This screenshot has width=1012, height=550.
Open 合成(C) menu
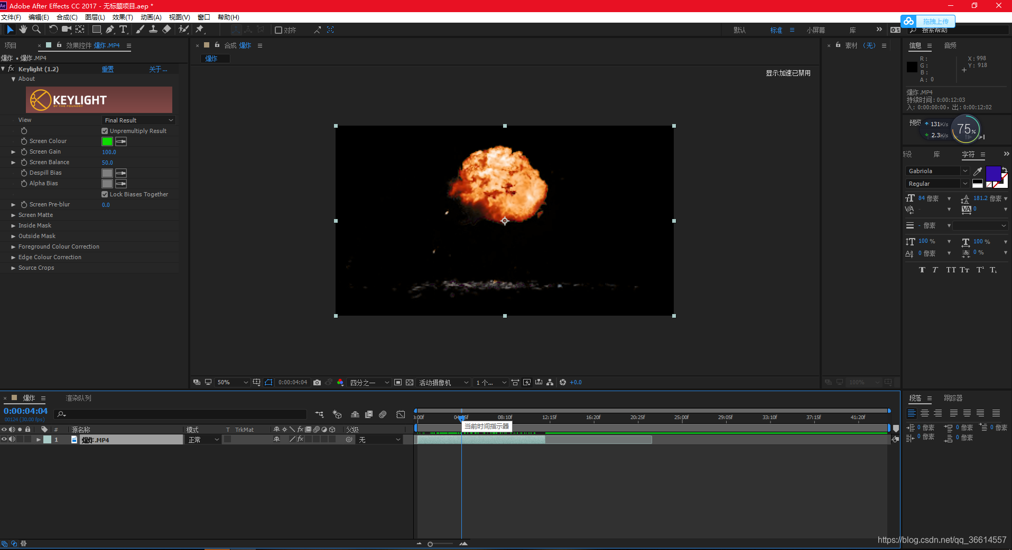coord(67,17)
